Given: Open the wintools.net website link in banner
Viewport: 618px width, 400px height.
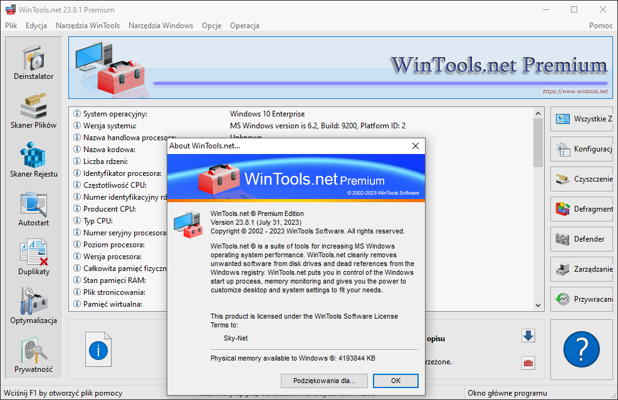Looking at the screenshot, I should tap(575, 91).
